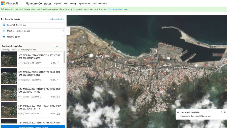The image size is (227, 128).
Task: Click the Advanced search link
Action: tap(54, 19)
